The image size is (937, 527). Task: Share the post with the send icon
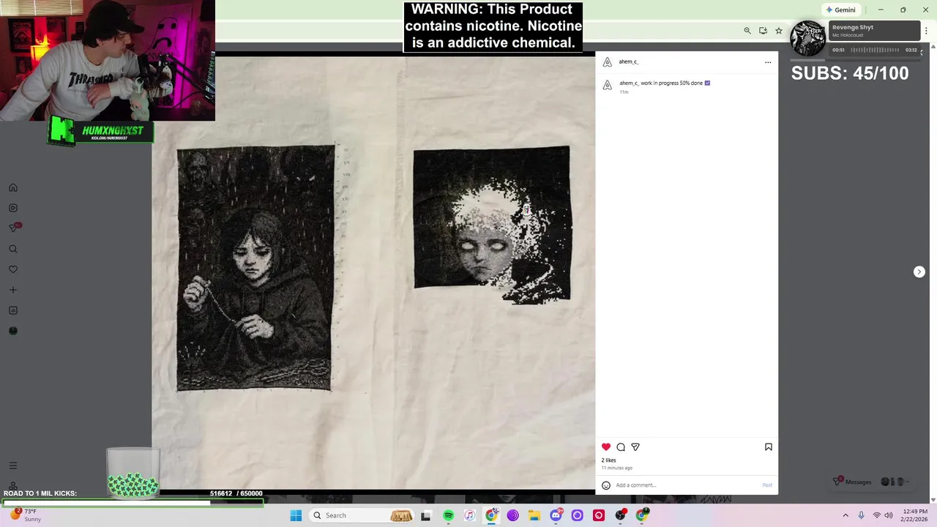tap(635, 446)
